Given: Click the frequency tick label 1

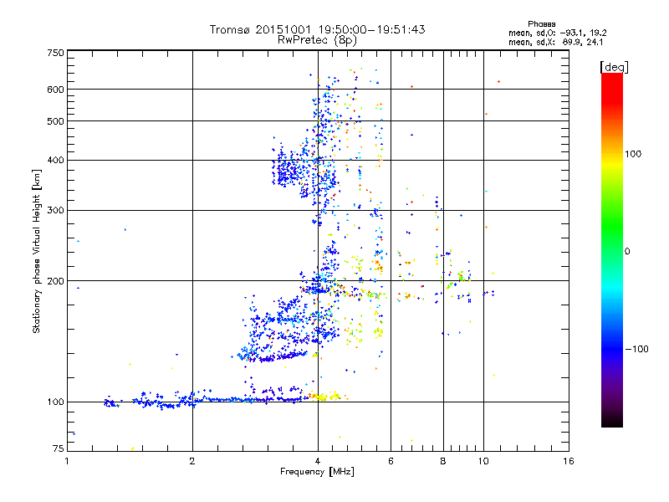Looking at the screenshot, I should (x=67, y=461).
